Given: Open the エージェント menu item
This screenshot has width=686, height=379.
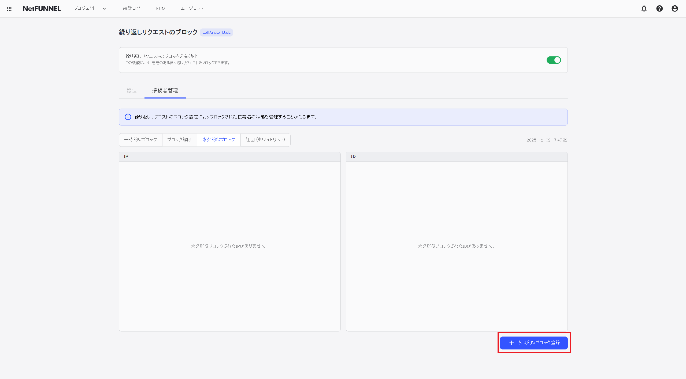Looking at the screenshot, I should [192, 8].
